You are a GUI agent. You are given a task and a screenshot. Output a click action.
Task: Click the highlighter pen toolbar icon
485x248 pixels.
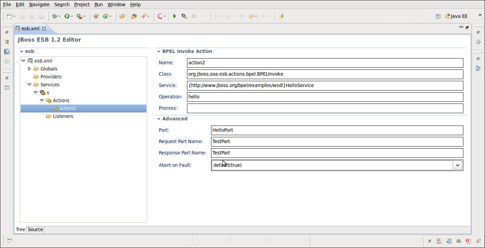tap(281, 16)
